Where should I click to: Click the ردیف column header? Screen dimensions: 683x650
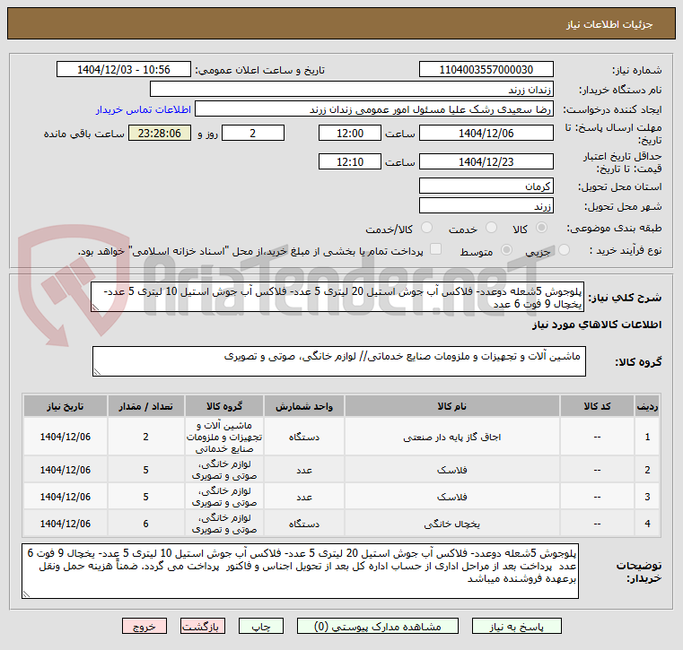tap(647, 406)
